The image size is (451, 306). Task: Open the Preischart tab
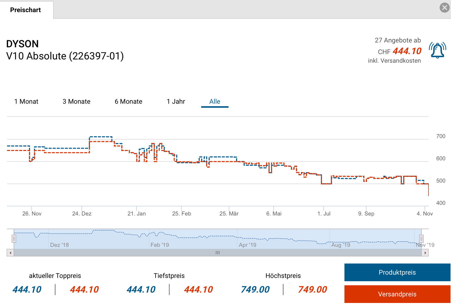click(x=26, y=10)
